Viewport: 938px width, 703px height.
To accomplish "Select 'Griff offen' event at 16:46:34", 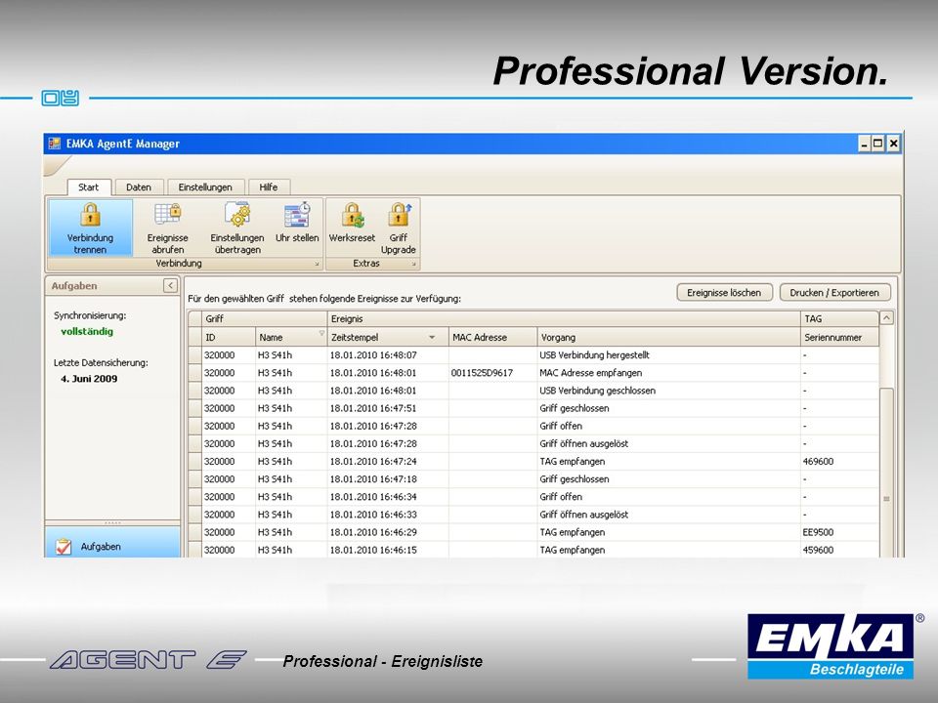I will pyautogui.click(x=533, y=497).
